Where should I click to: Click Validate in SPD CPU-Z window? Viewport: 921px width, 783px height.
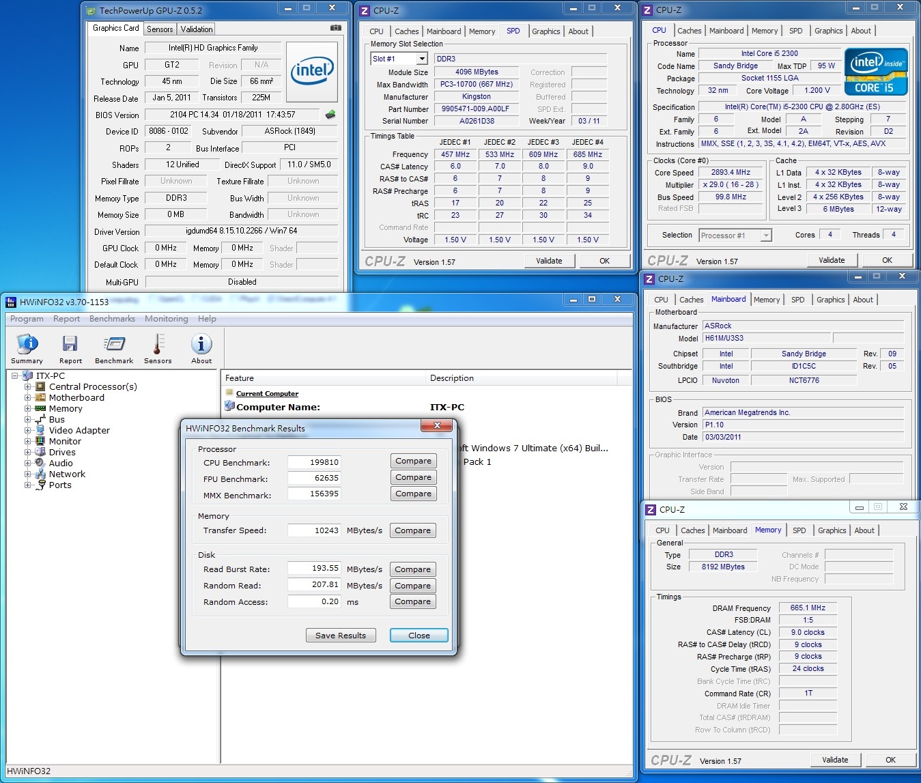[x=550, y=261]
